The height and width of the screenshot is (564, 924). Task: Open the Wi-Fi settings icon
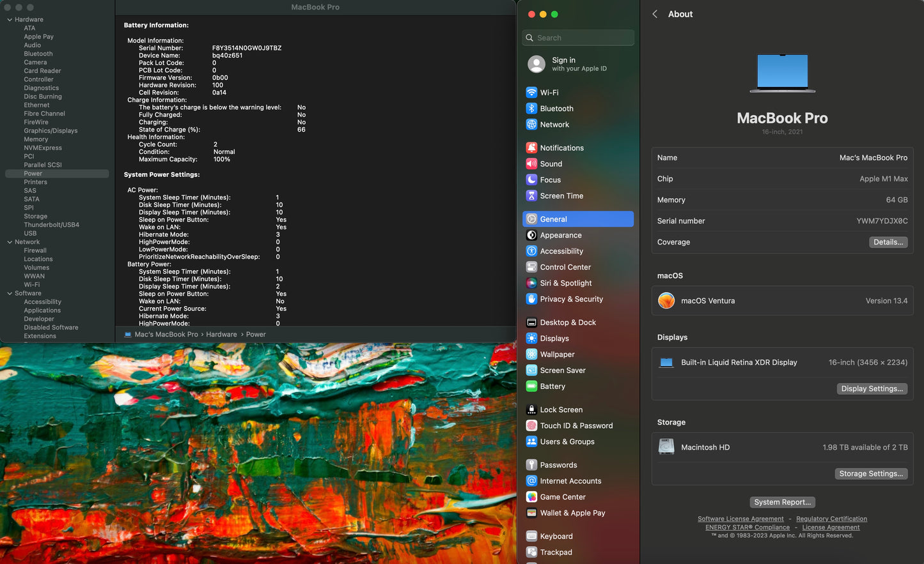(x=531, y=92)
